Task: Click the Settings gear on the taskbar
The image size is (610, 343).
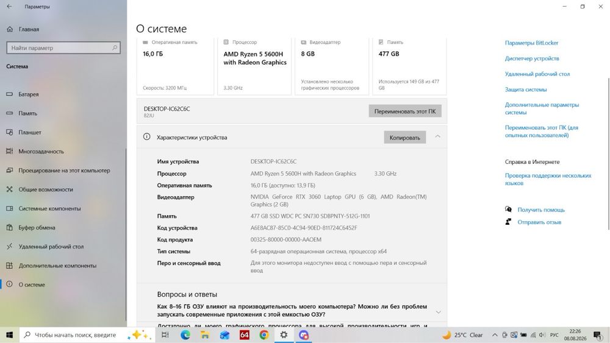Action: 284,335
